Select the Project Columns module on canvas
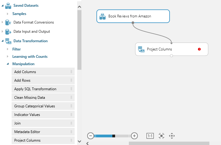 (x=171, y=49)
